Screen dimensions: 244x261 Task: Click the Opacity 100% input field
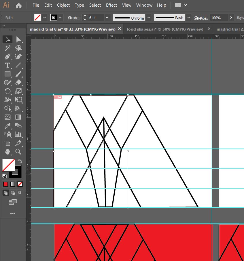pos(218,18)
